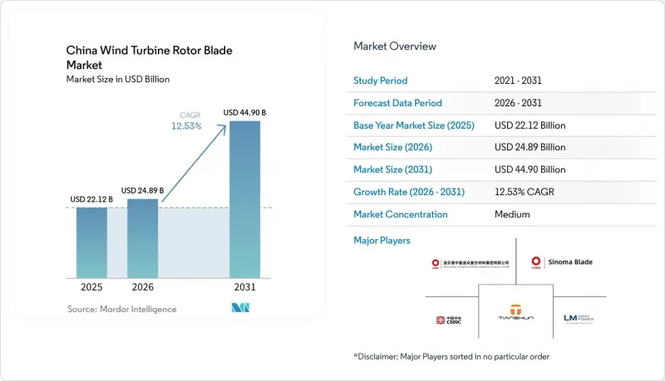
Task: Select the 2026 market size bar
Action: 142,238
